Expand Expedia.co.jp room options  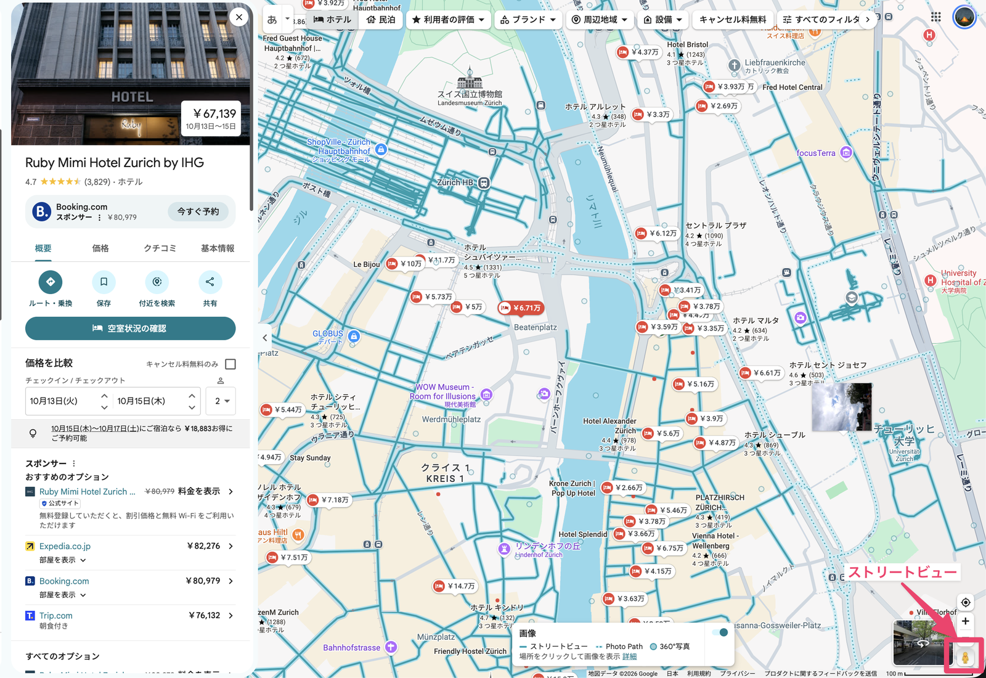[63, 560]
